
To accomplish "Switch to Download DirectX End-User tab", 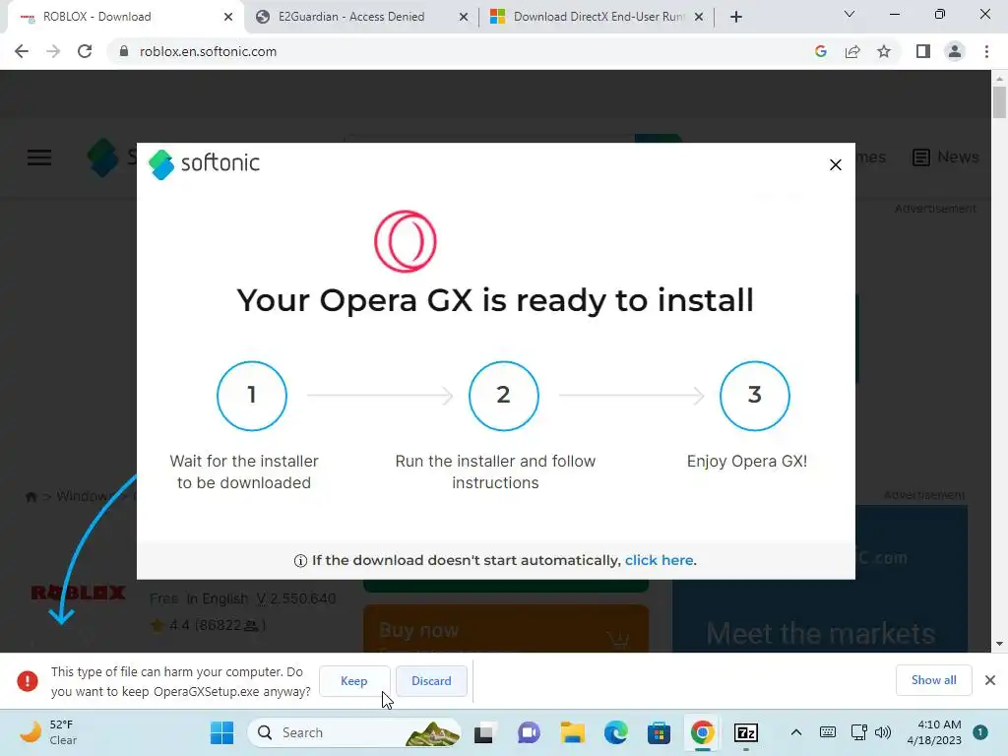I will pos(598,17).
